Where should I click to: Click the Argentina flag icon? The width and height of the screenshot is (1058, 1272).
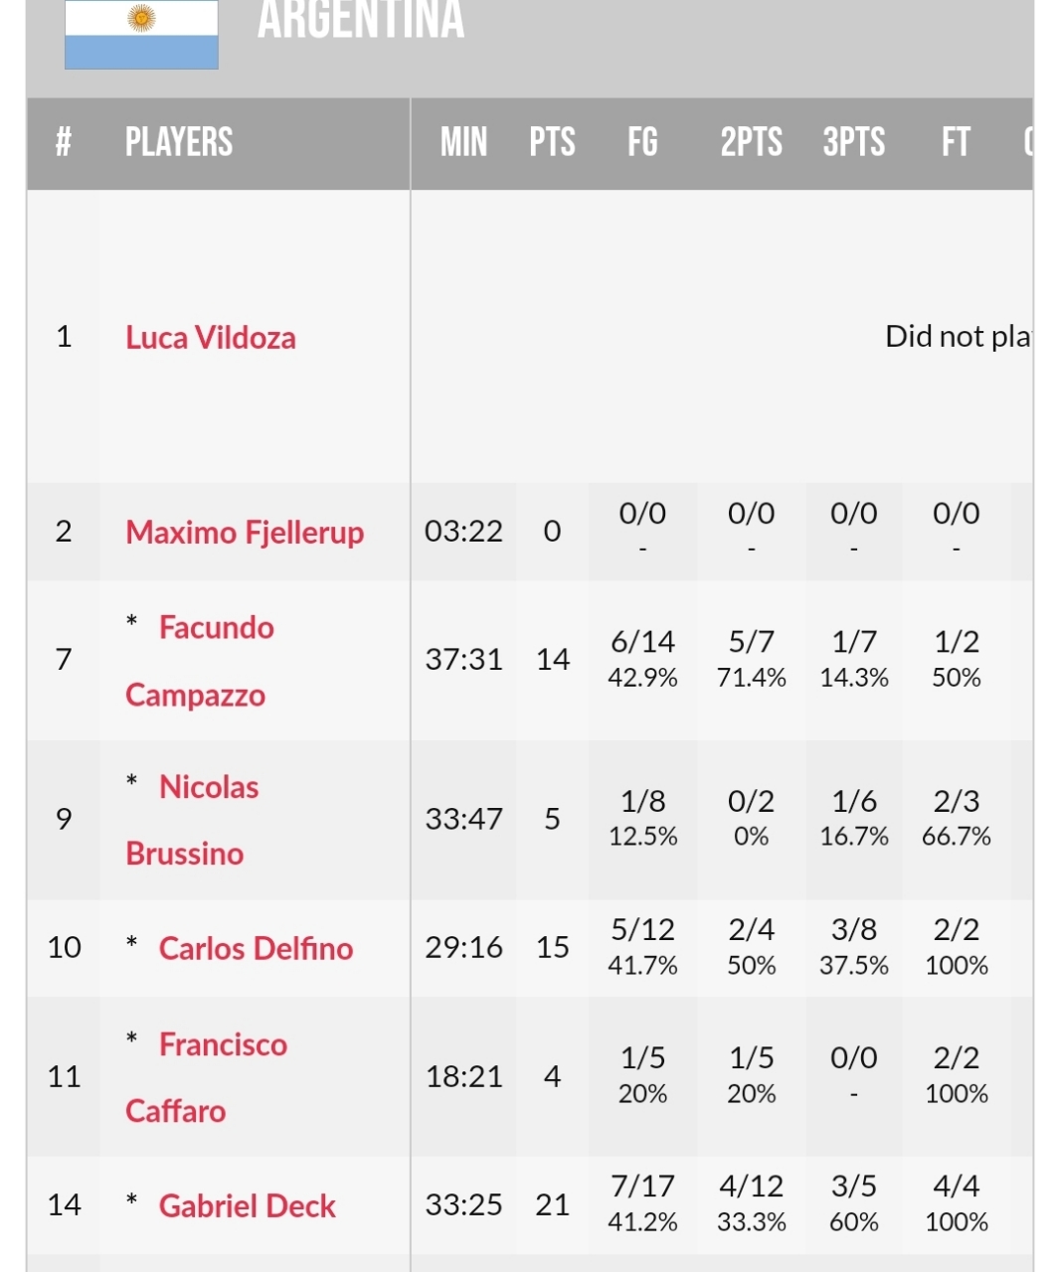pos(141,34)
